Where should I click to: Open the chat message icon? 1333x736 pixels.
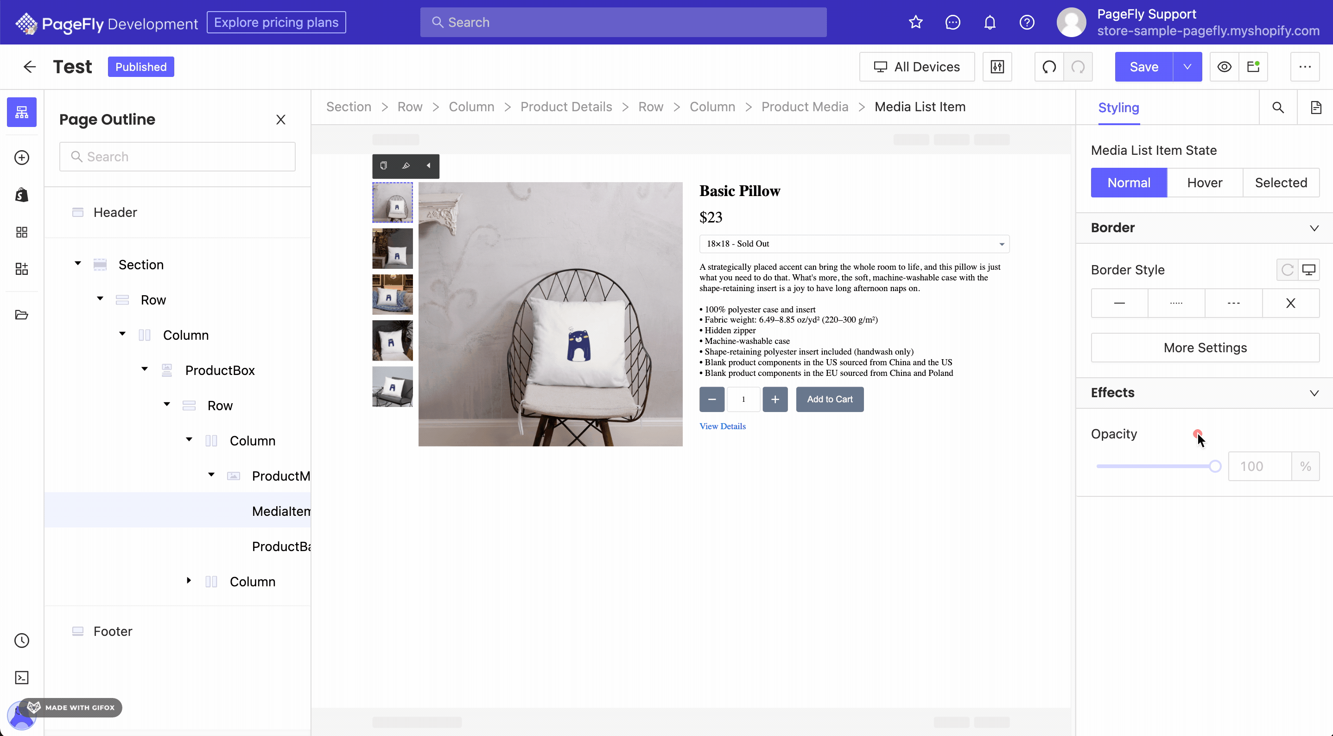pyautogui.click(x=952, y=22)
